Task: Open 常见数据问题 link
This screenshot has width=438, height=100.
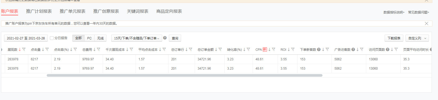Action: tap(419, 12)
